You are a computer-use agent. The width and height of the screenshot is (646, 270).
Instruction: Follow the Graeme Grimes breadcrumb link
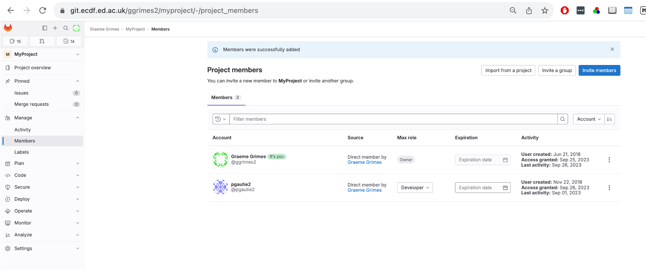tap(105, 29)
